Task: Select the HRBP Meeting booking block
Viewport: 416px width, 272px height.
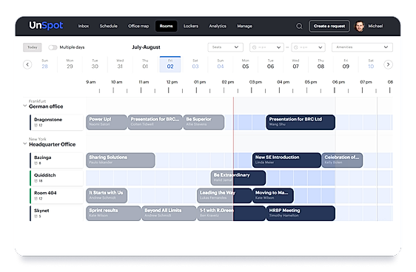Action: (301, 213)
